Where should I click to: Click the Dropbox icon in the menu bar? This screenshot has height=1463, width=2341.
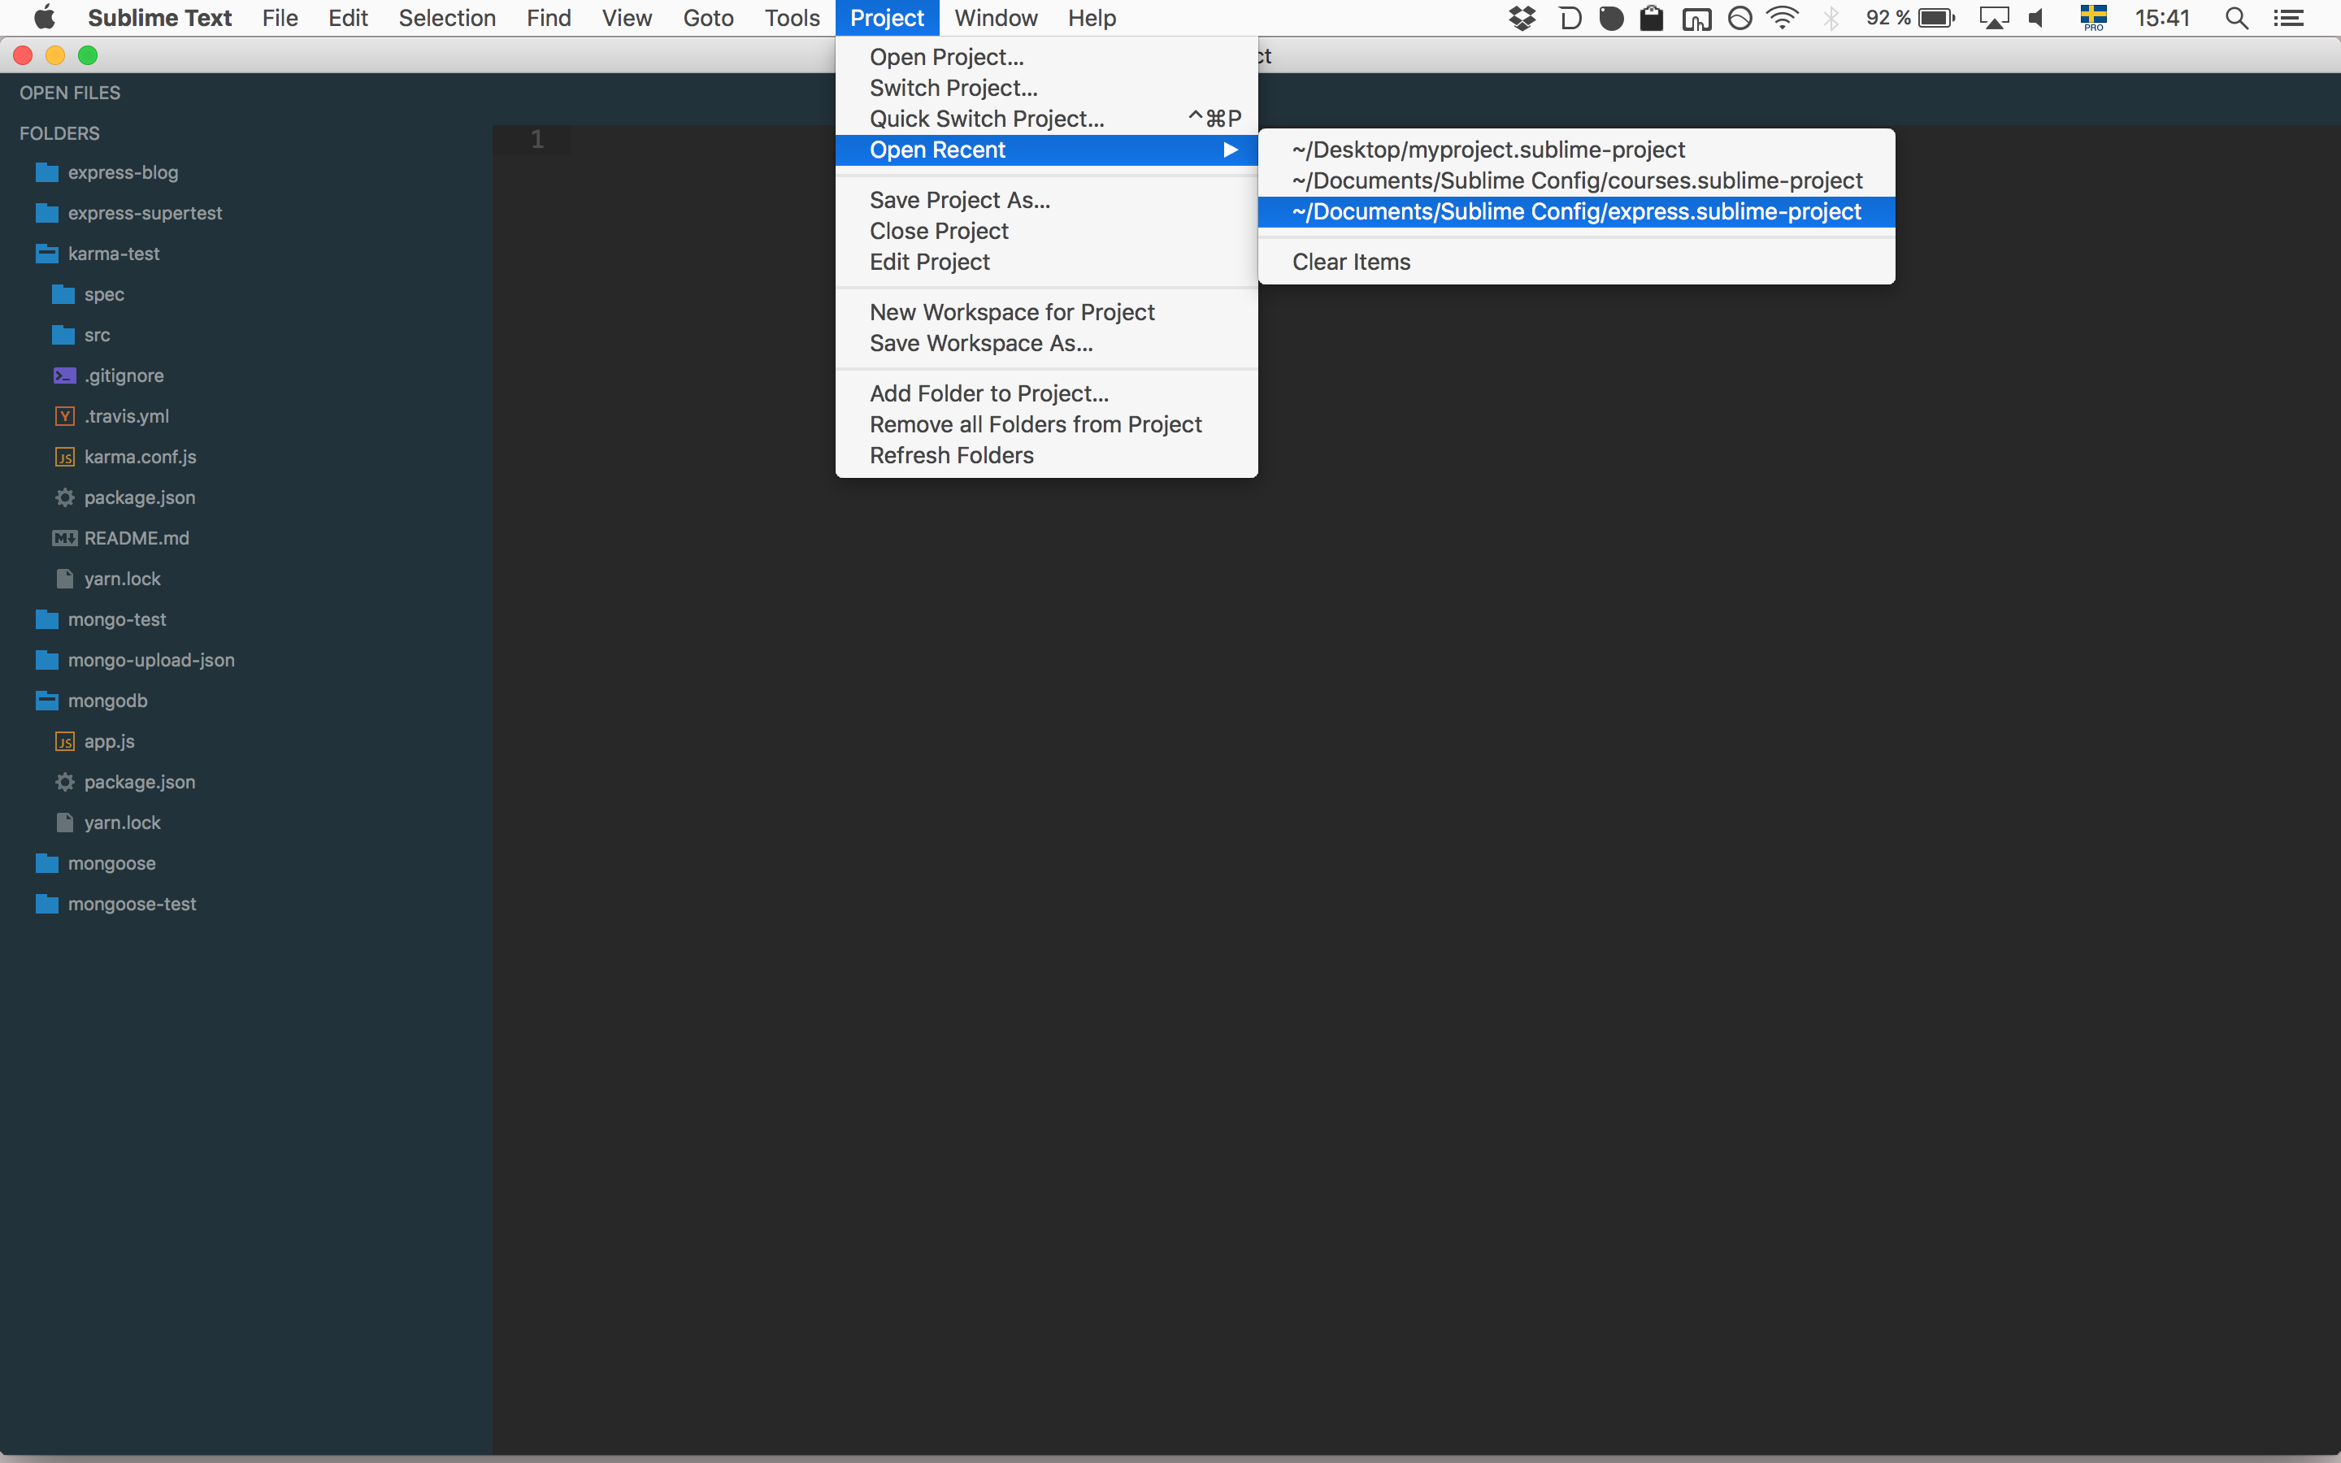(1522, 17)
